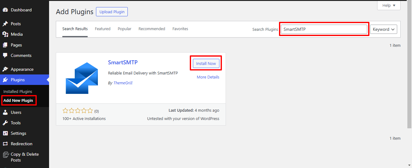Click Install Now for SmartSMTP

(206, 63)
